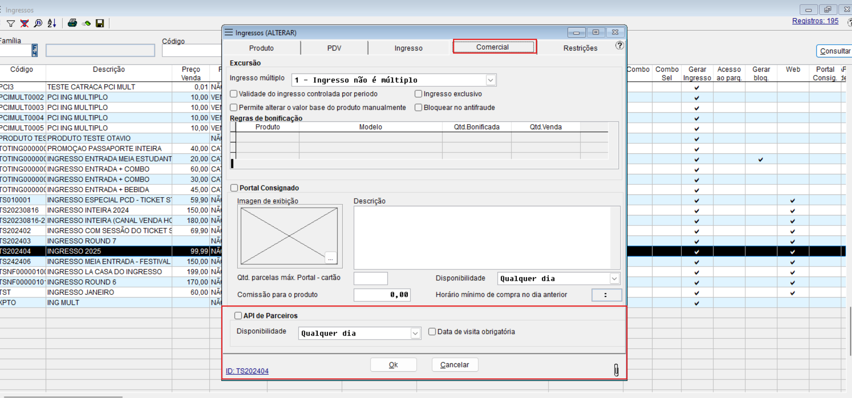
Task: Open the magnifier search icon
Action: click(x=38, y=23)
